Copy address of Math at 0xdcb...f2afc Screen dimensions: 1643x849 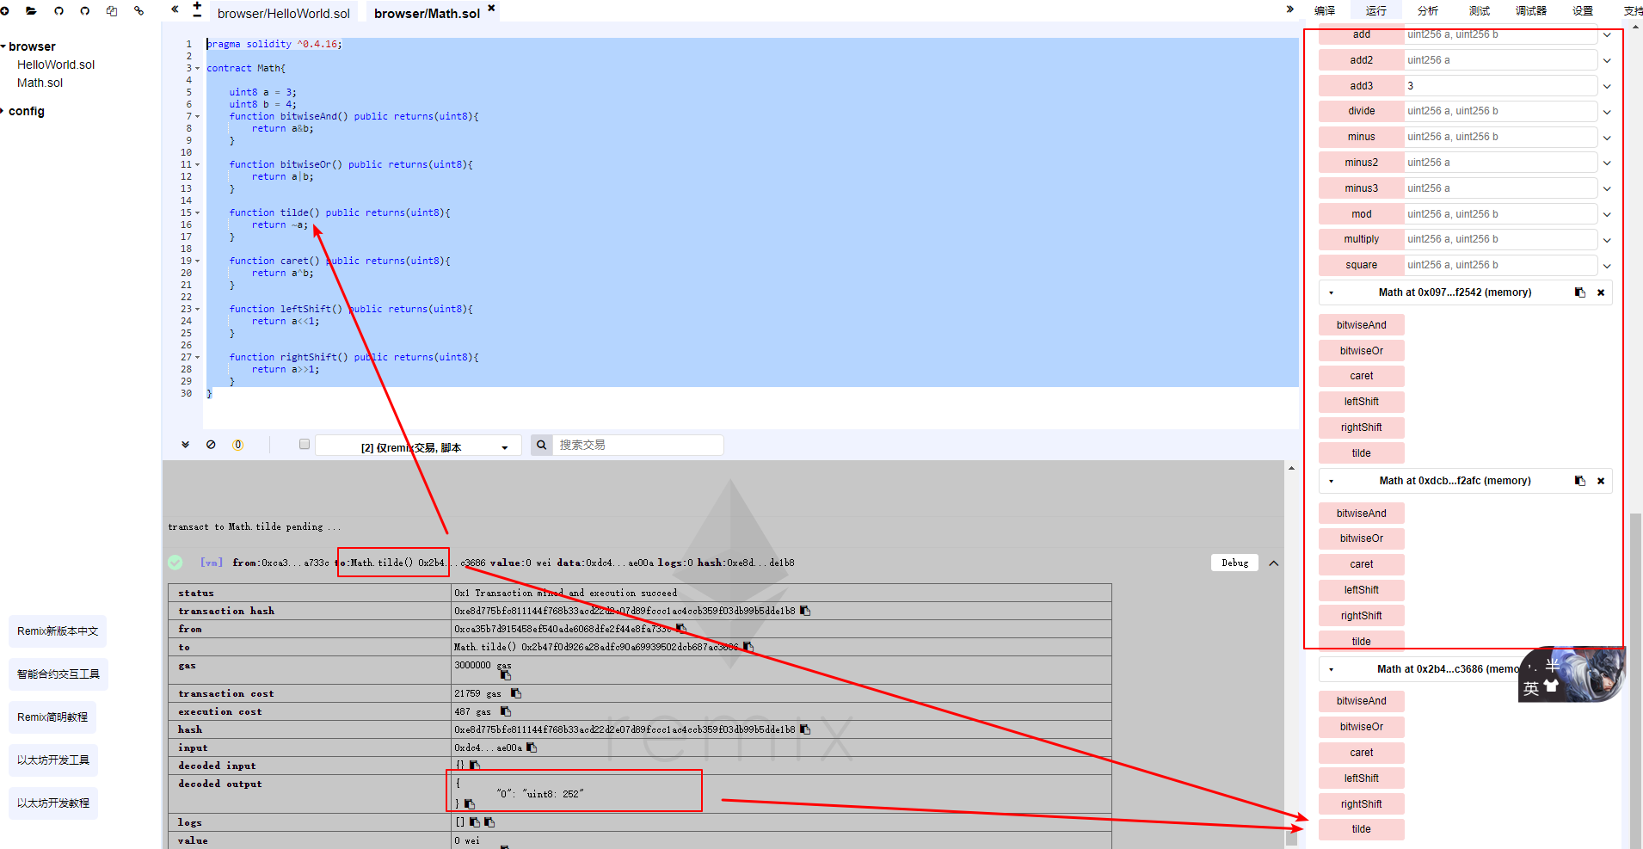[x=1580, y=481]
